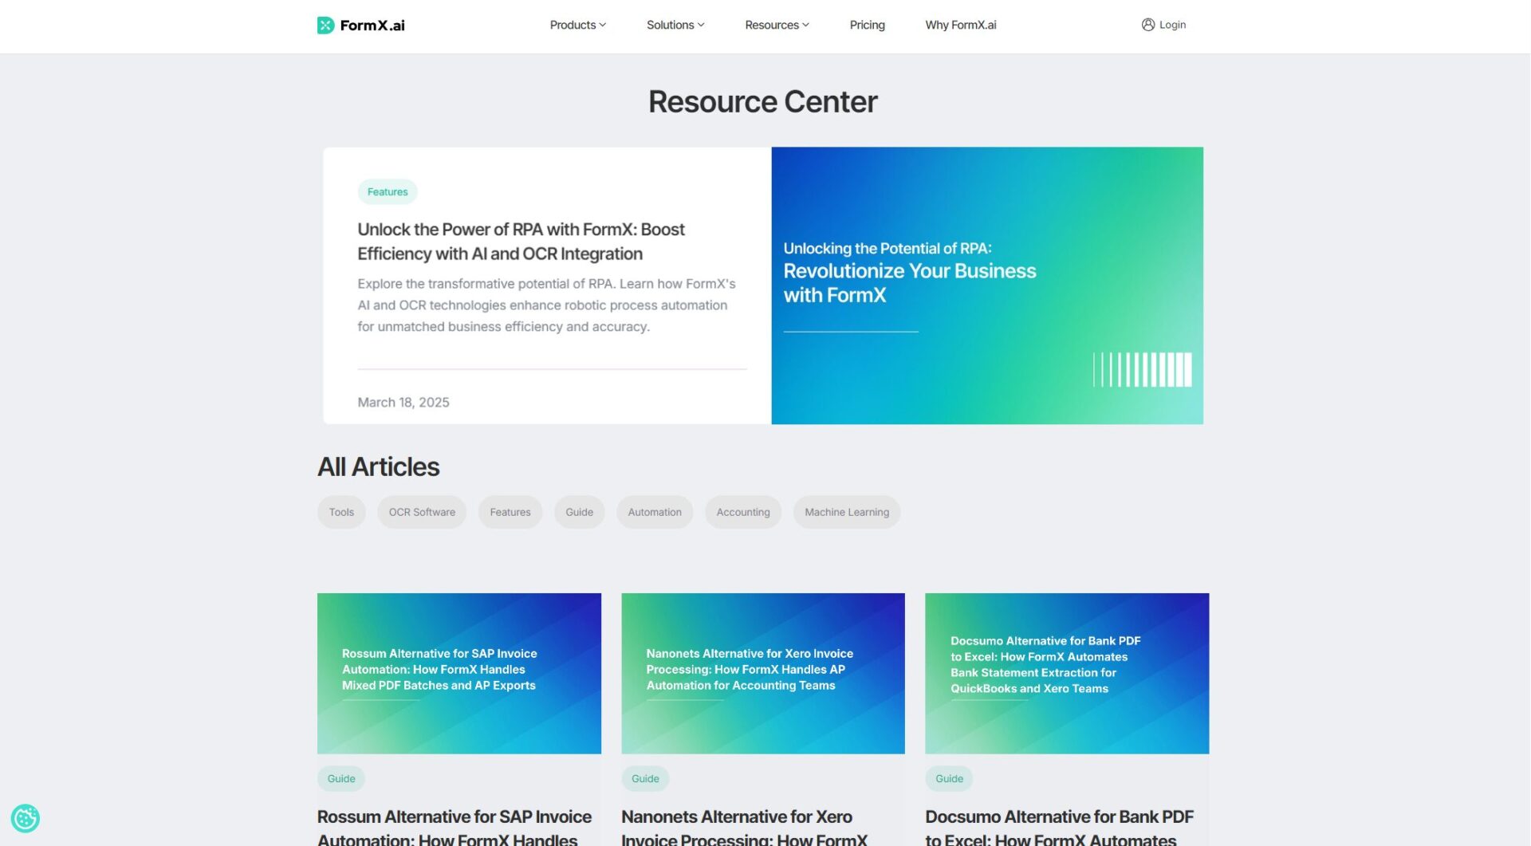Open the Why FormX.ai page
The image size is (1531, 846).
coord(960,25)
